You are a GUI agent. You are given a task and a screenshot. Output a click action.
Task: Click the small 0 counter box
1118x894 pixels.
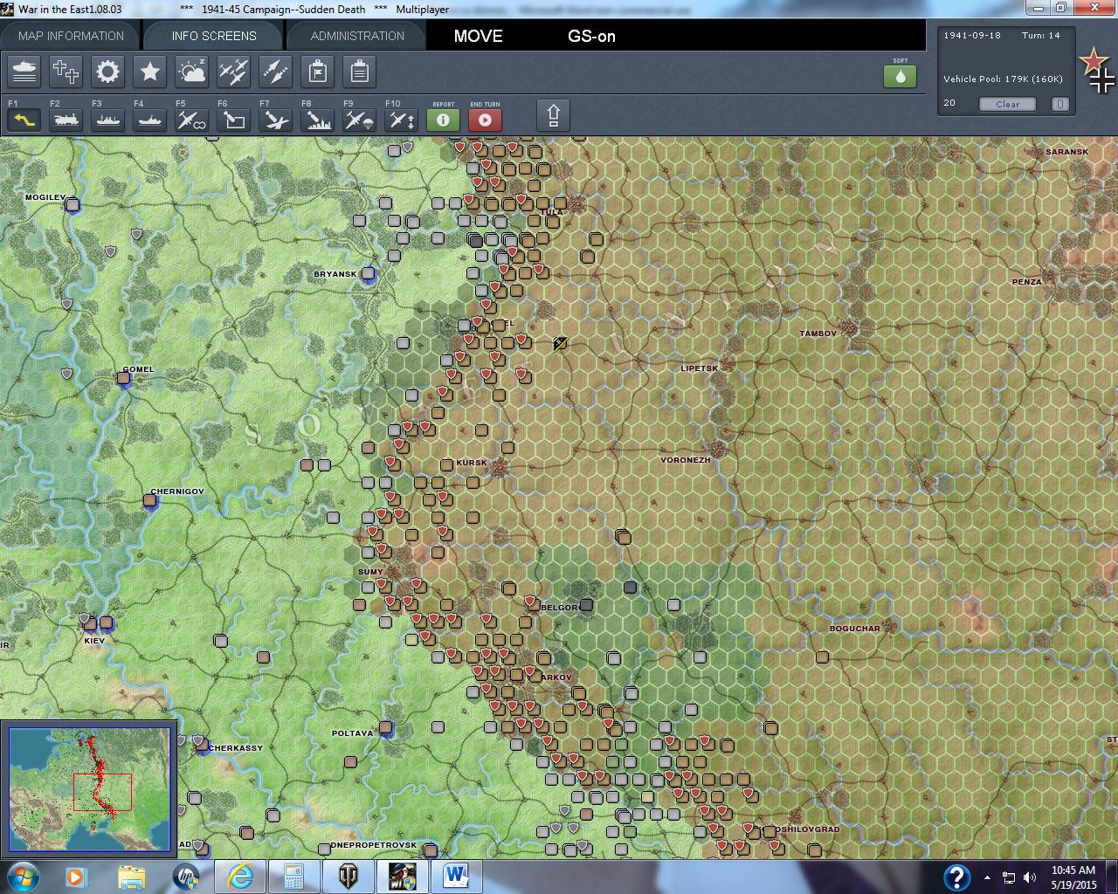pos(1059,104)
